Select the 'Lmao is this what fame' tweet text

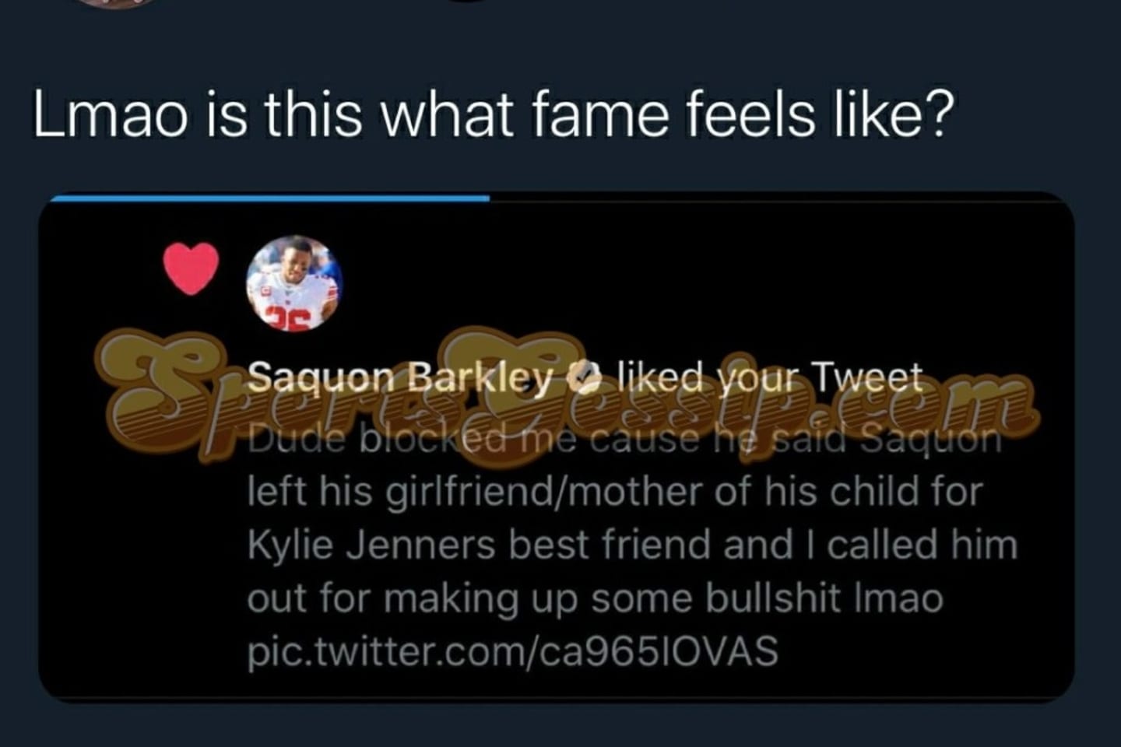pyautogui.click(x=492, y=114)
